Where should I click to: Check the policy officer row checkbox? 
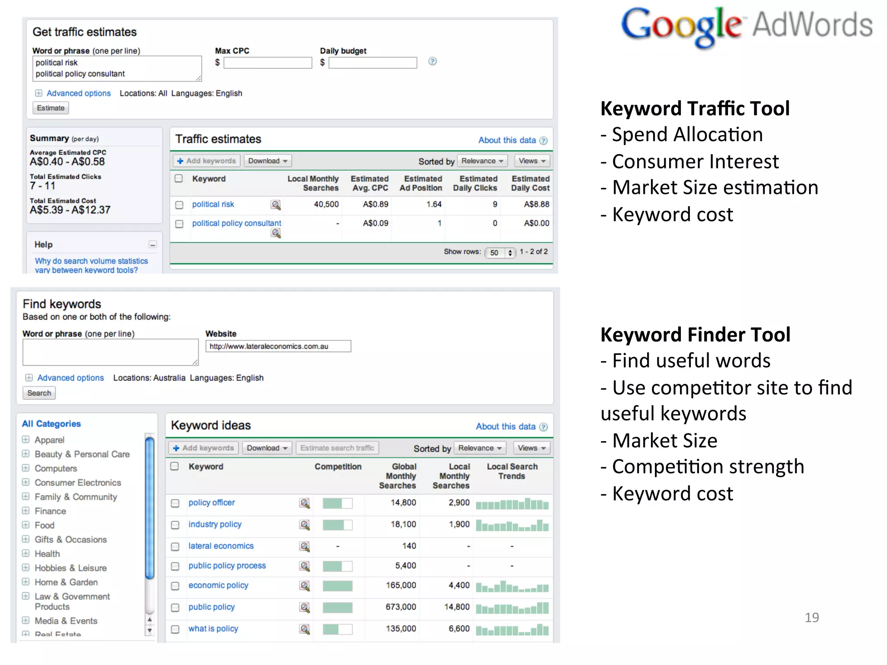(x=175, y=503)
